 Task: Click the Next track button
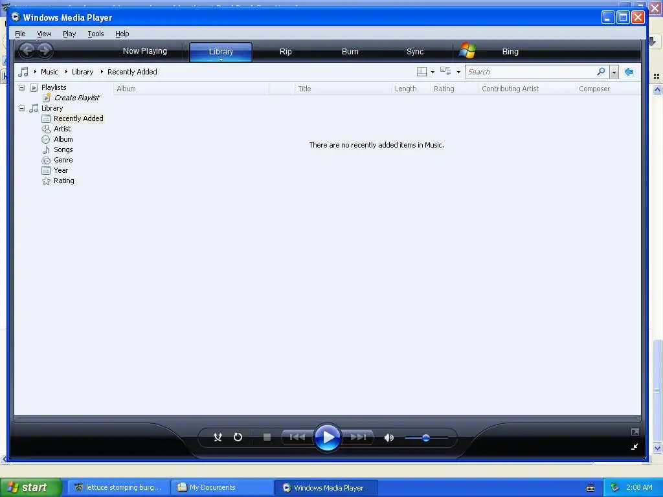click(358, 437)
